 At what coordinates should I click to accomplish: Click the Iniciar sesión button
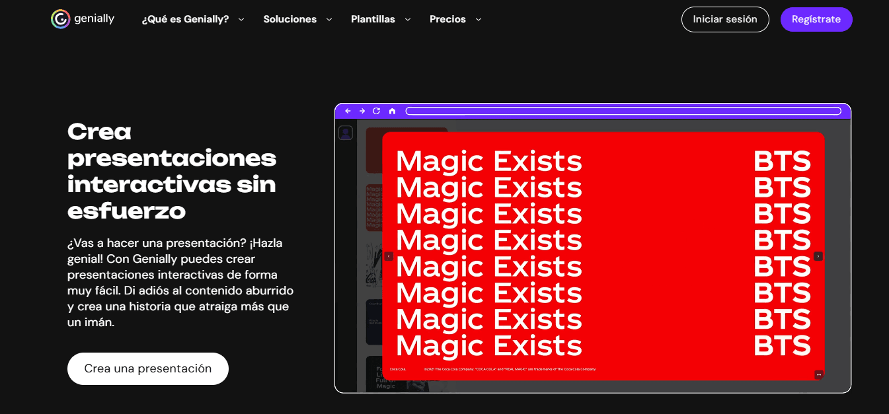click(x=725, y=19)
